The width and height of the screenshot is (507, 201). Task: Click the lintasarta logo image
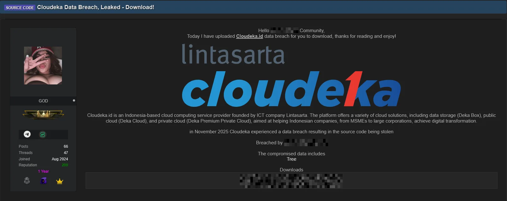pyautogui.click(x=233, y=55)
